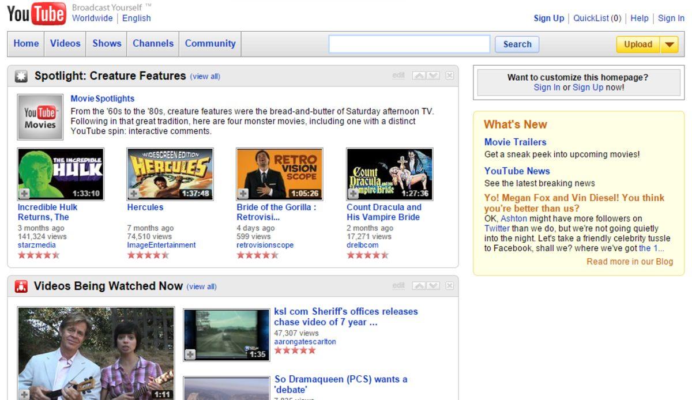Open 'Bride of the Gorilla : Retrovisi...' title
This screenshot has width=692, height=400.
coord(277,212)
